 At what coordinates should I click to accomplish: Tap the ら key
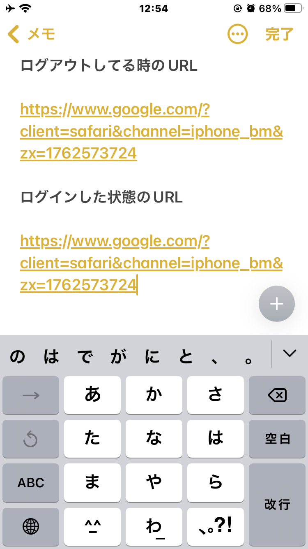tap(216, 483)
